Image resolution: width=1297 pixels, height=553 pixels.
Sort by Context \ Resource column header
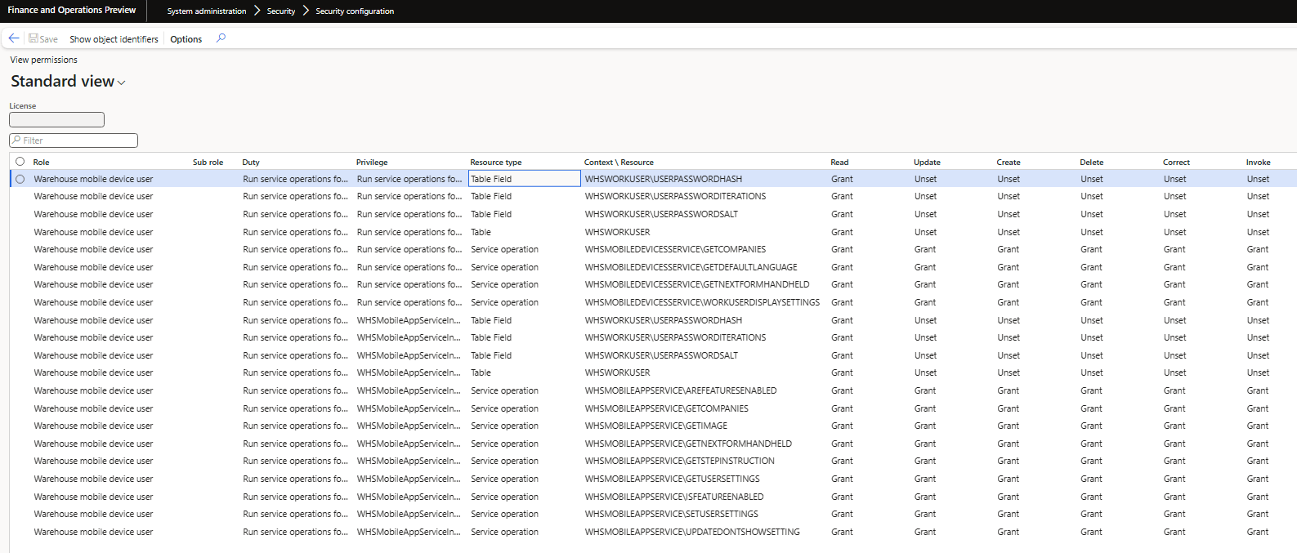(619, 162)
